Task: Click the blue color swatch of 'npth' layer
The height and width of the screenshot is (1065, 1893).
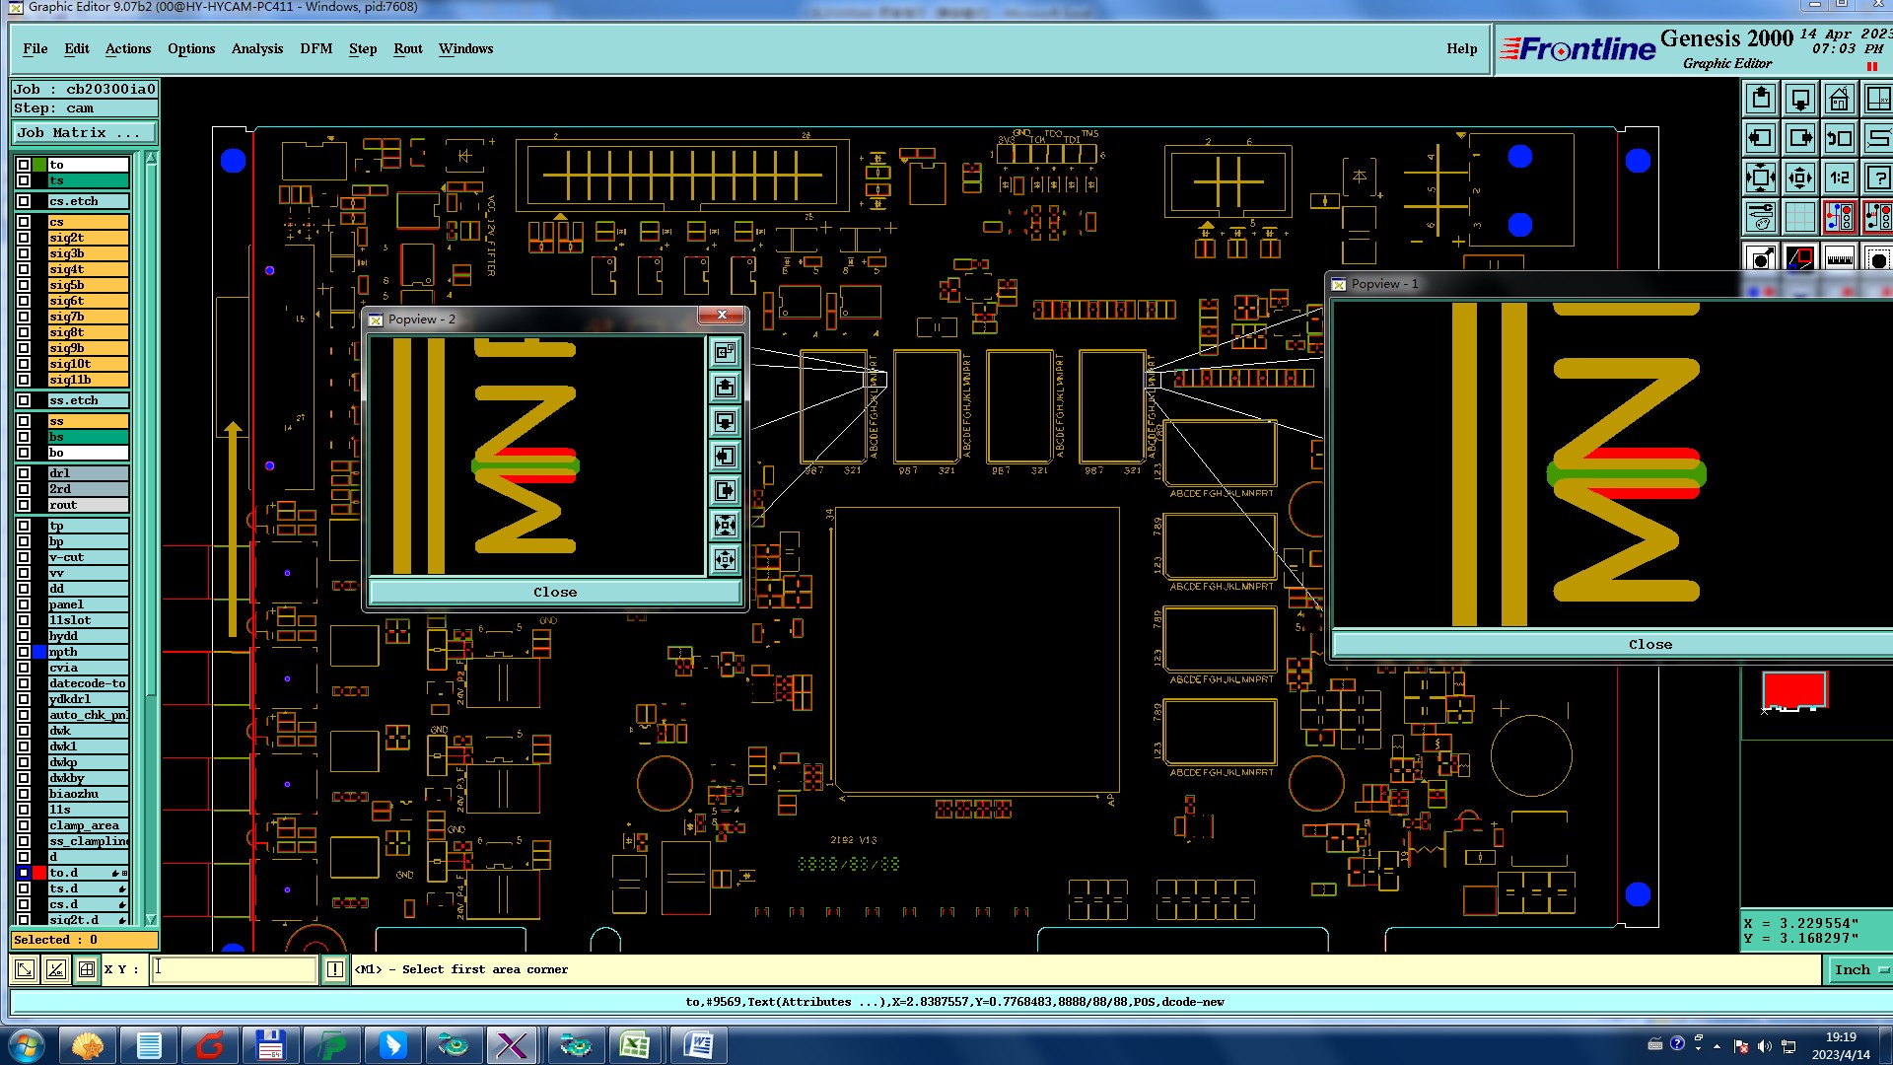Action: click(39, 652)
